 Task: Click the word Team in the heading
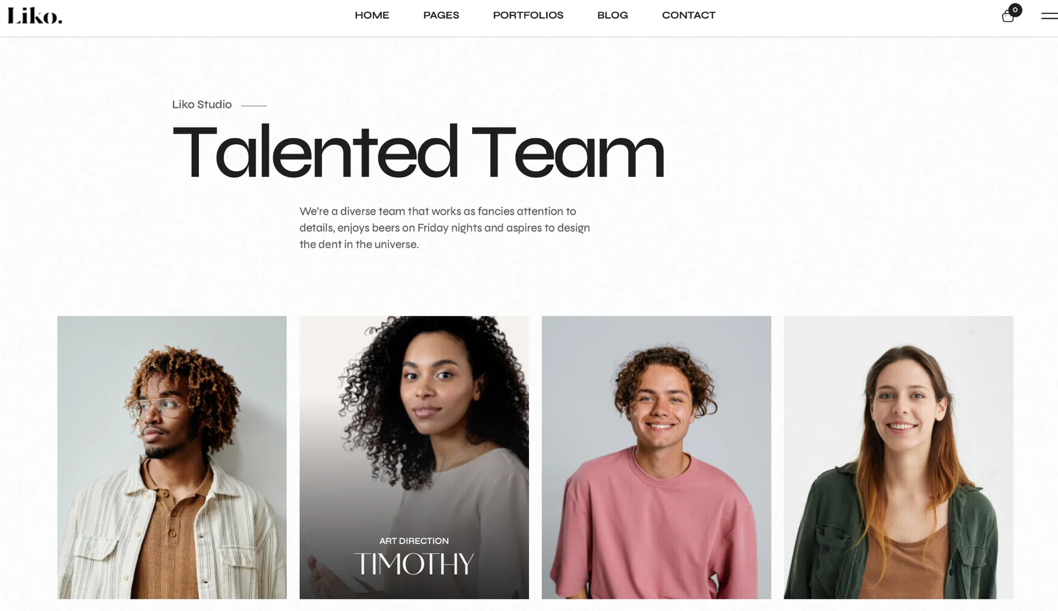pyautogui.click(x=568, y=152)
